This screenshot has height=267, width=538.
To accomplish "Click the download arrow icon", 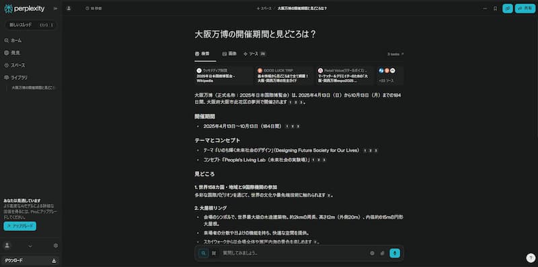I will pyautogui.click(x=54, y=260).
